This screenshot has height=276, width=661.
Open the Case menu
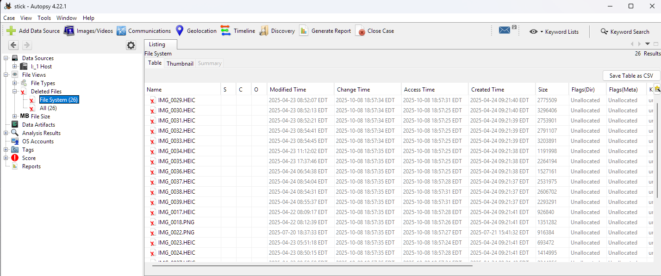coord(9,18)
